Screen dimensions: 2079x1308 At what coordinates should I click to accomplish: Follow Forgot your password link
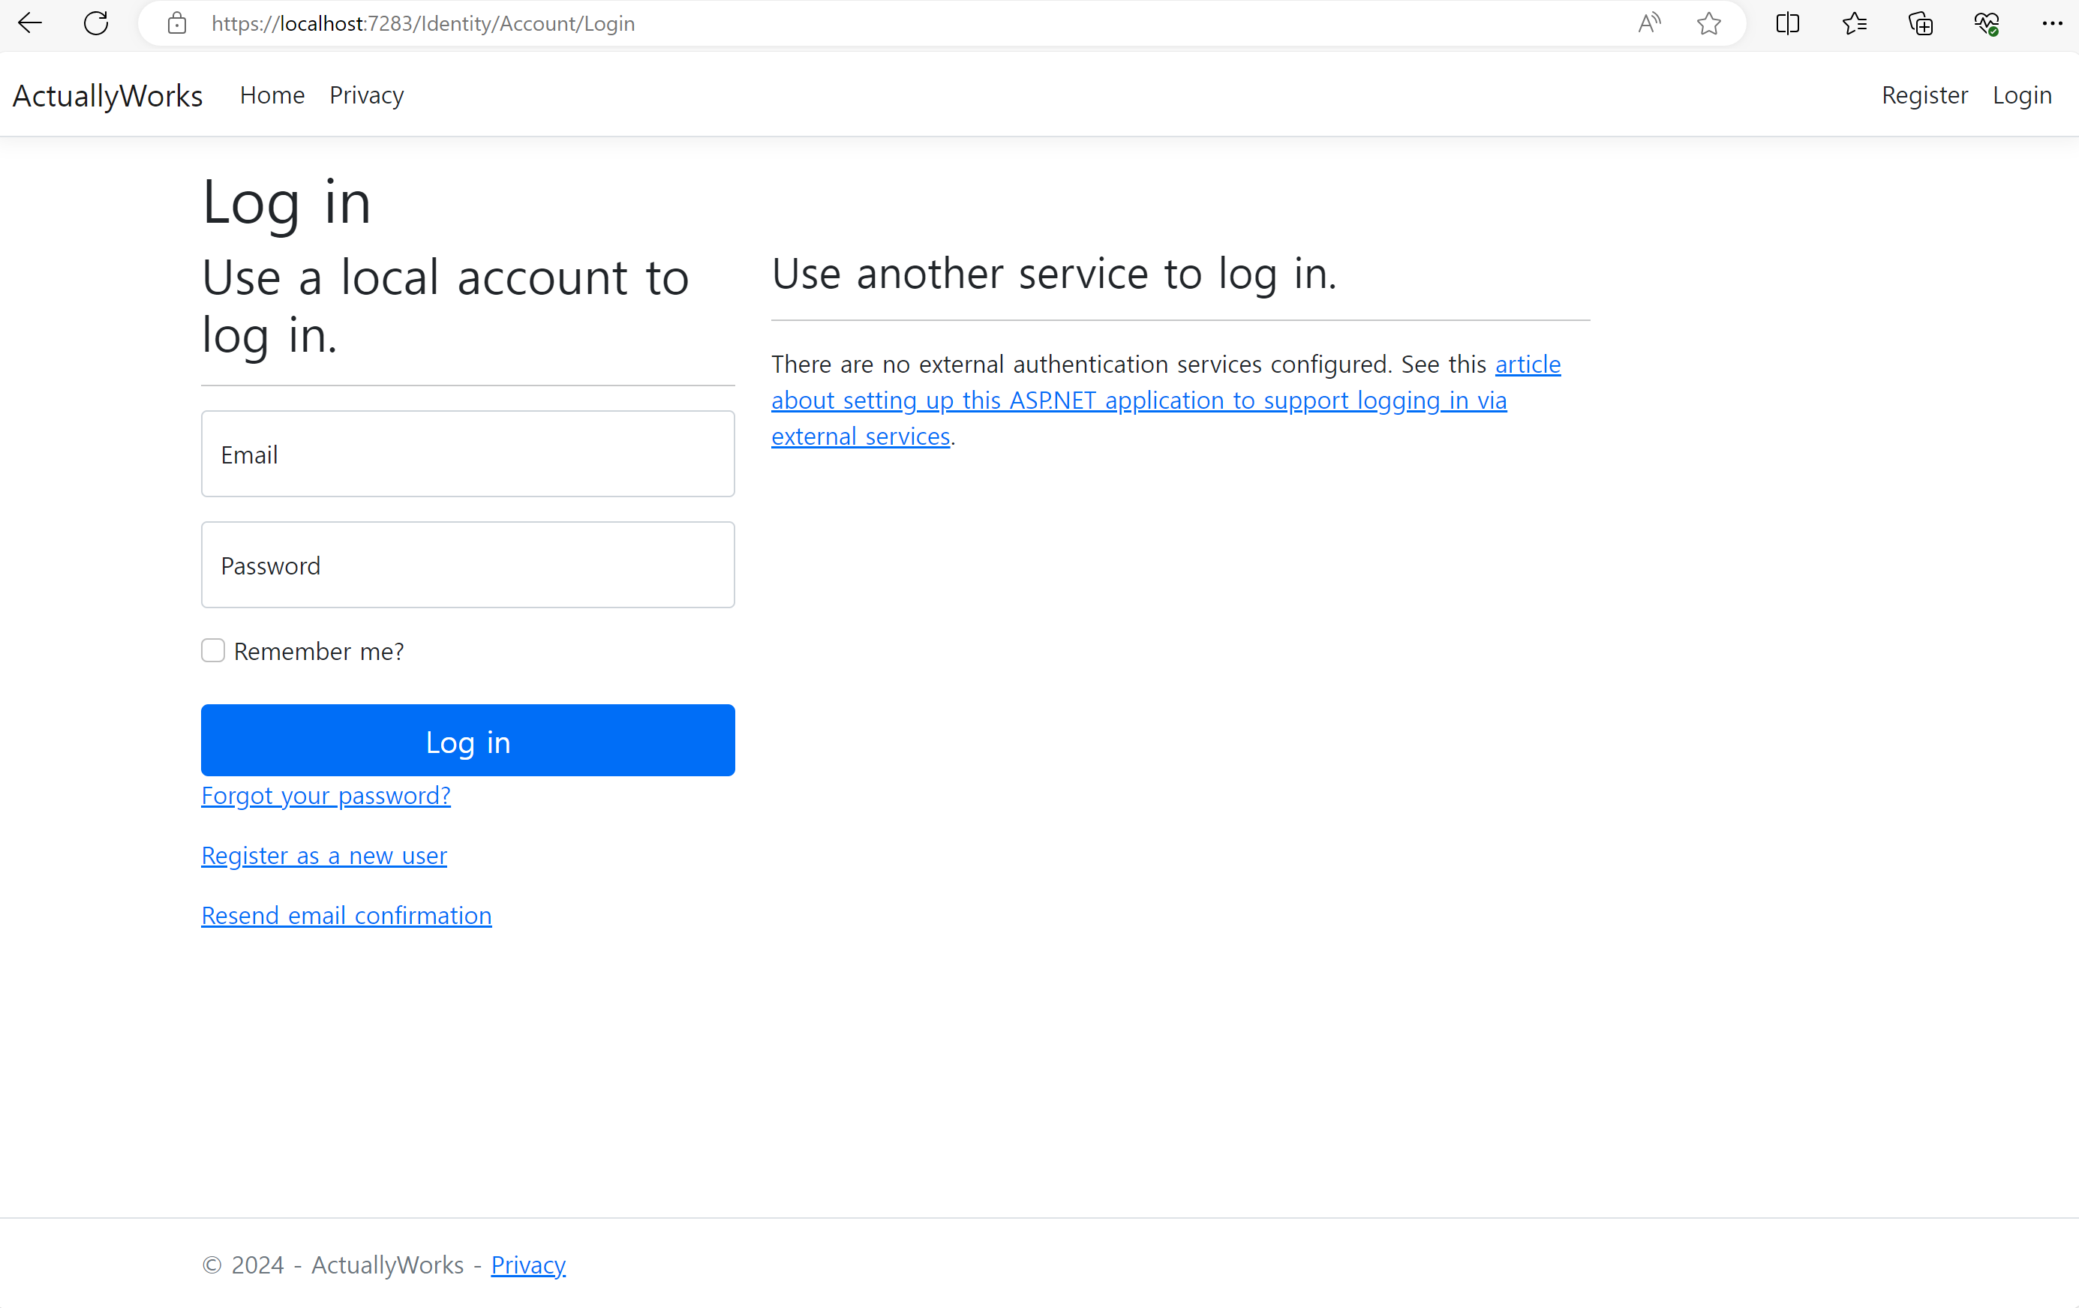[326, 795]
